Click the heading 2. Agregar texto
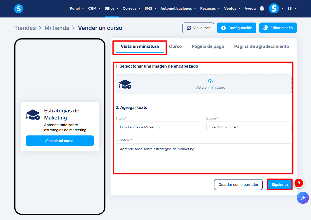This screenshot has height=220, width=311. tap(132, 107)
